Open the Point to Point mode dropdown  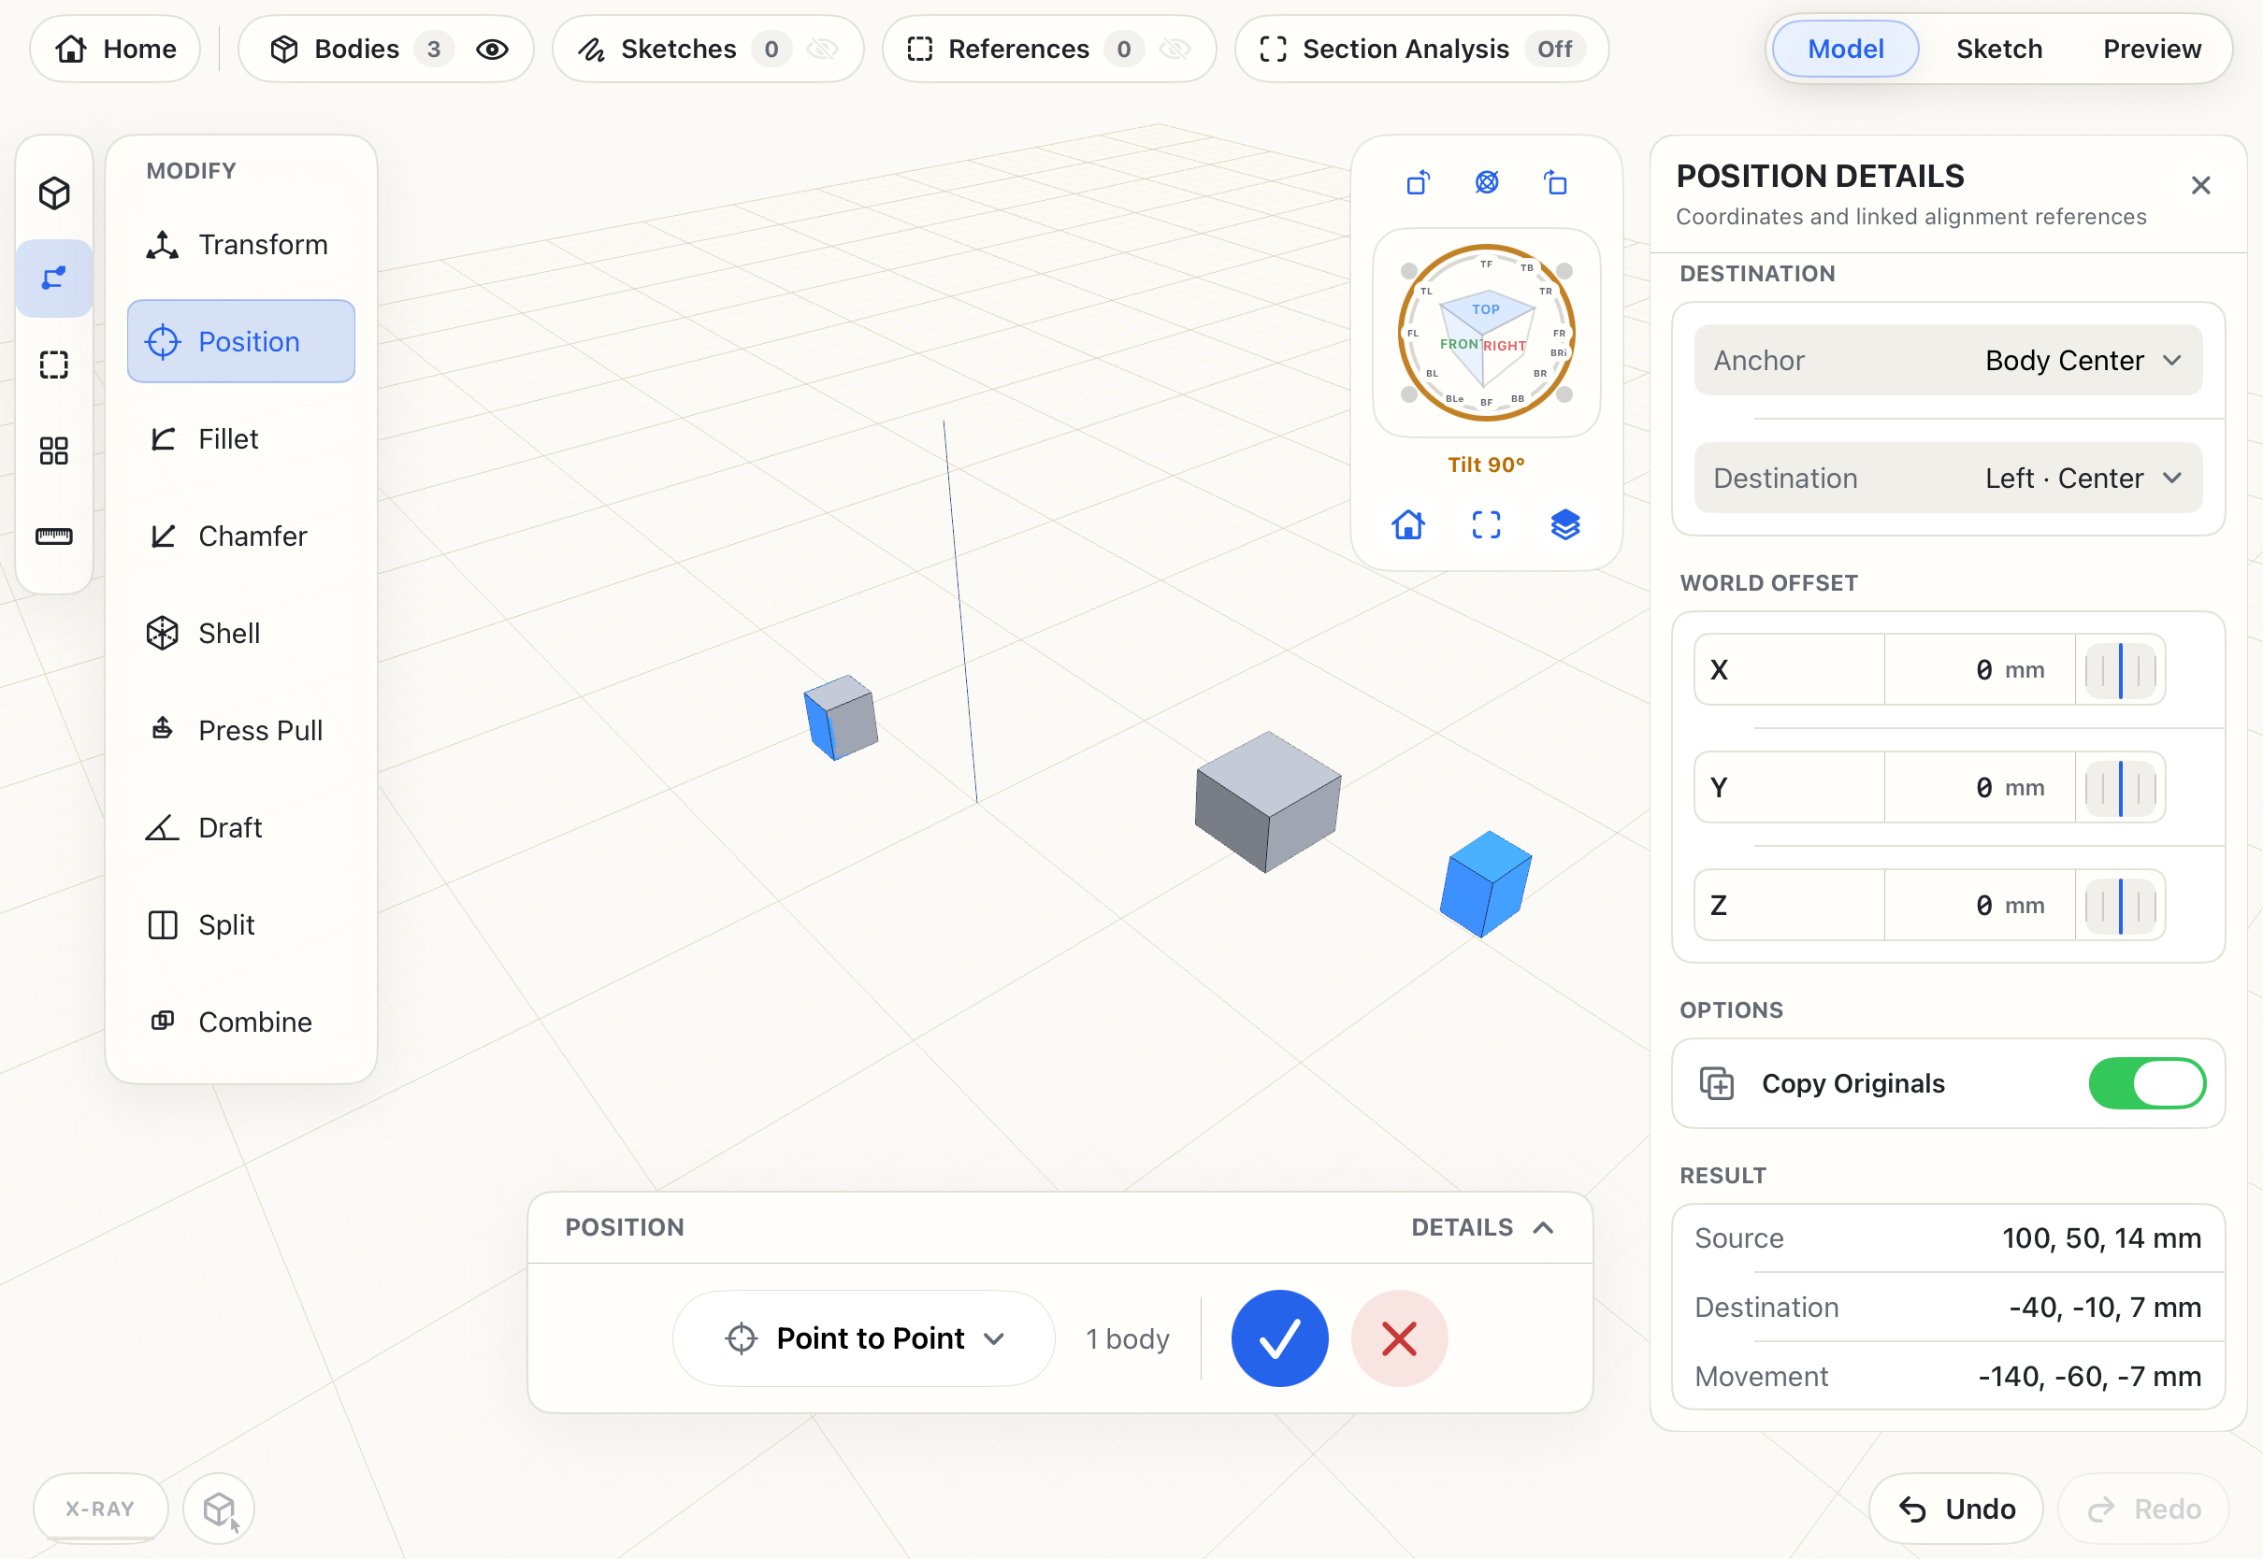(x=864, y=1338)
